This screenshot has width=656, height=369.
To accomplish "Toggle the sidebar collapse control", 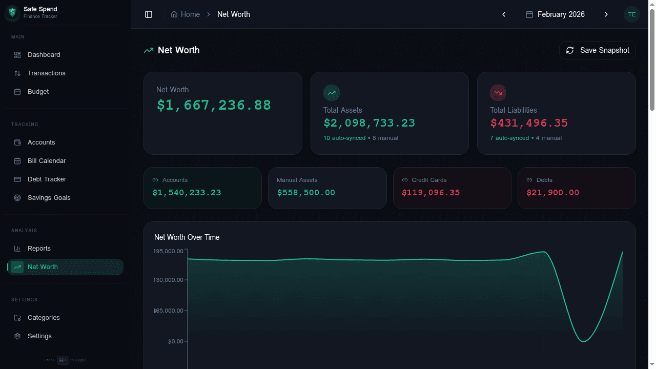I will click(x=149, y=14).
